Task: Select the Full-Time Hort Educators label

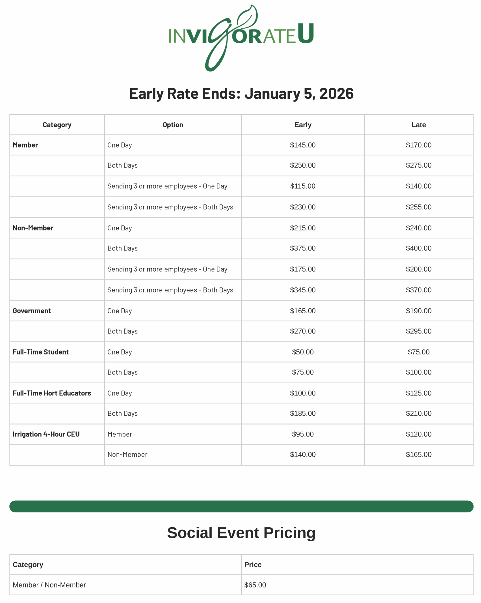Action: click(52, 393)
